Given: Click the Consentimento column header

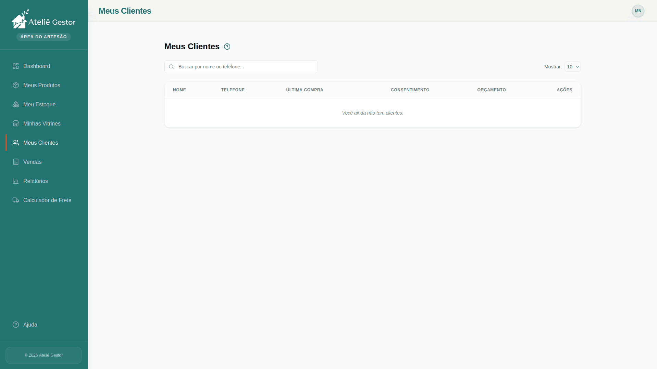Looking at the screenshot, I should [x=410, y=90].
